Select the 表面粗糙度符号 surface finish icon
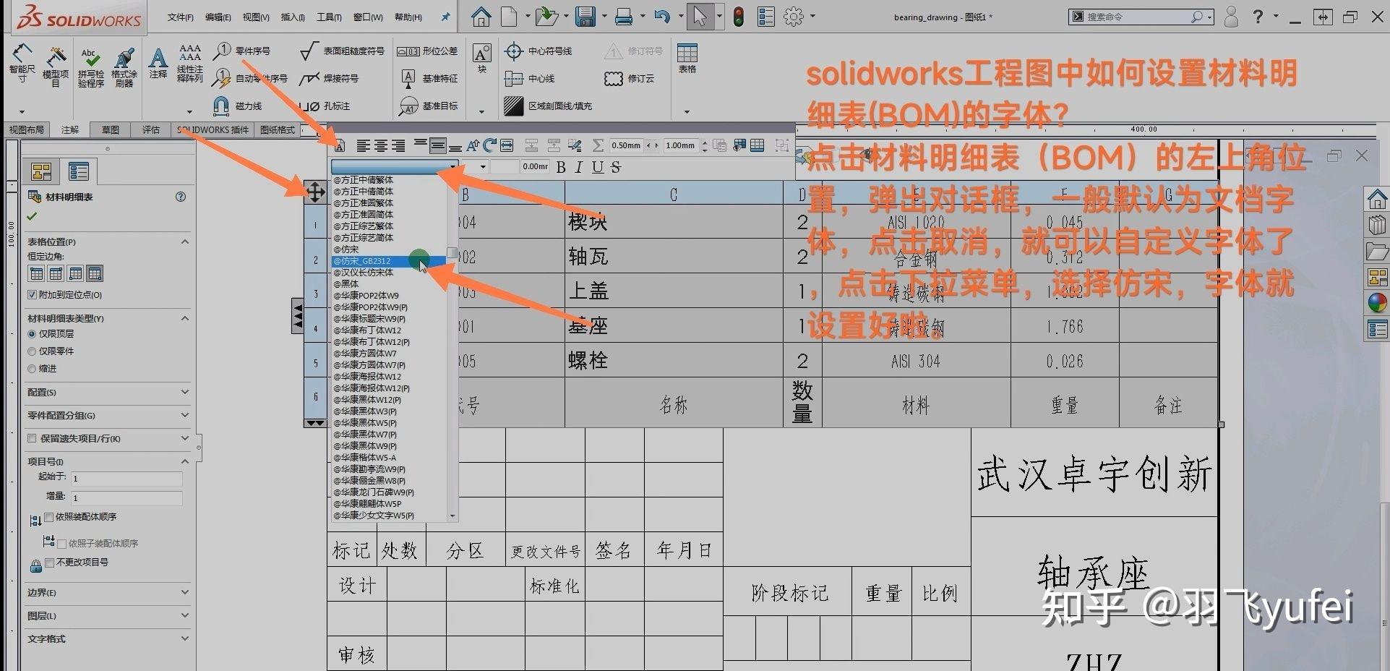The image size is (1390, 671). (x=309, y=50)
